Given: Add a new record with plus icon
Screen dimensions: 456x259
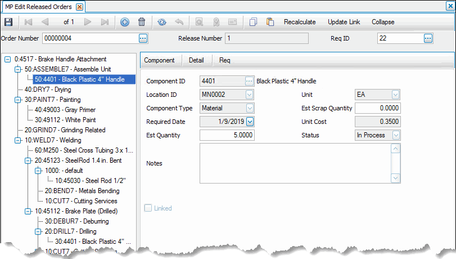Looking at the screenshot, I should click(125, 22).
